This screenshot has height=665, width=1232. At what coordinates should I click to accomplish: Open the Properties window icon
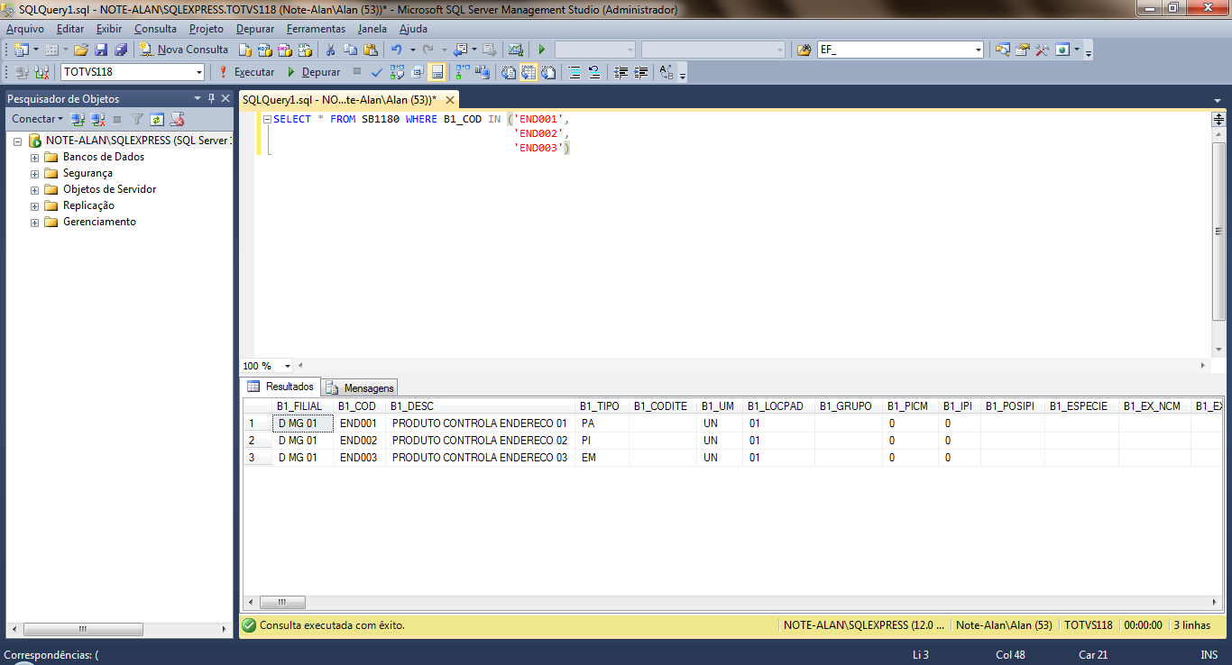[x=1022, y=50]
